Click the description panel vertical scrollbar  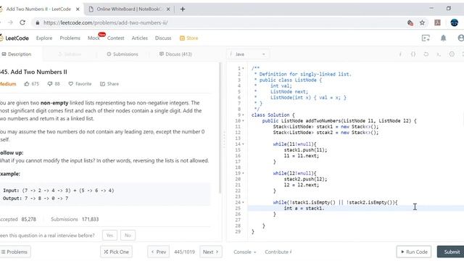(220, 128)
